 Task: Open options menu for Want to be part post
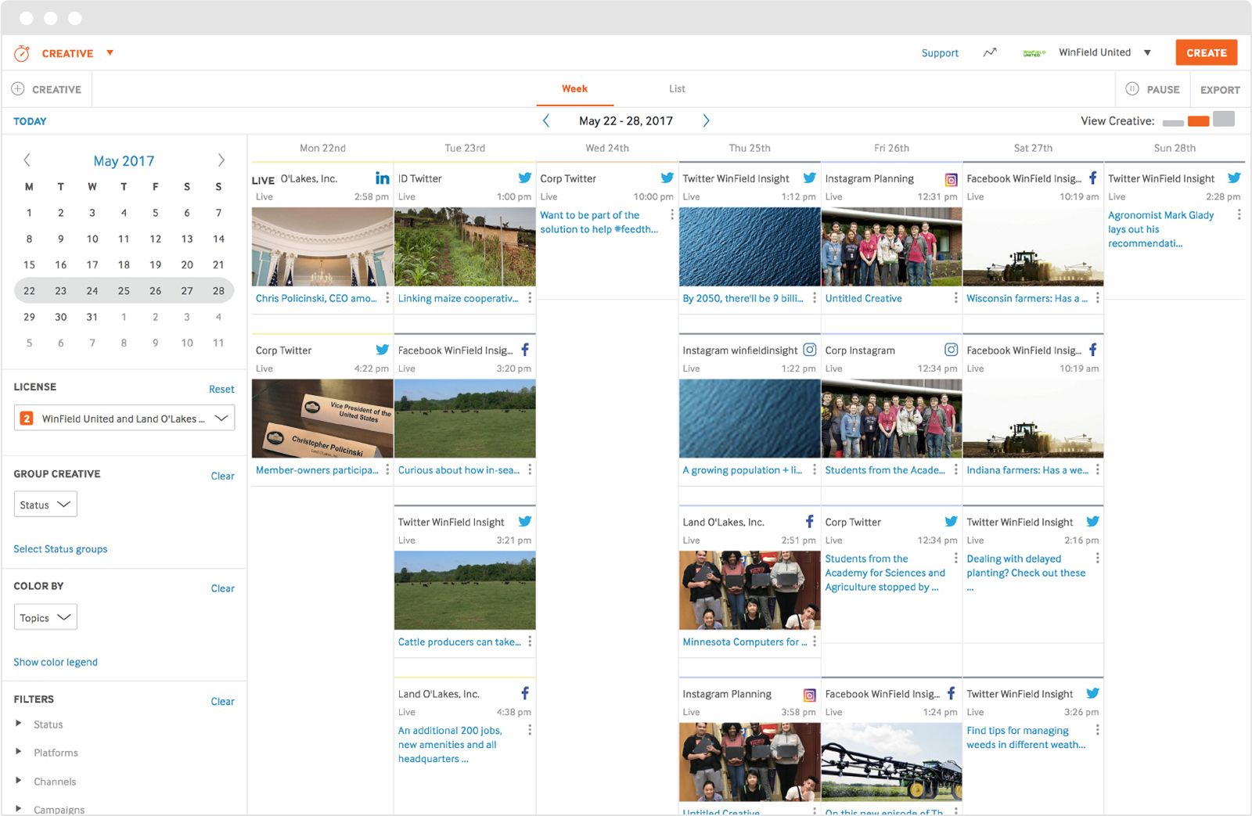click(672, 214)
